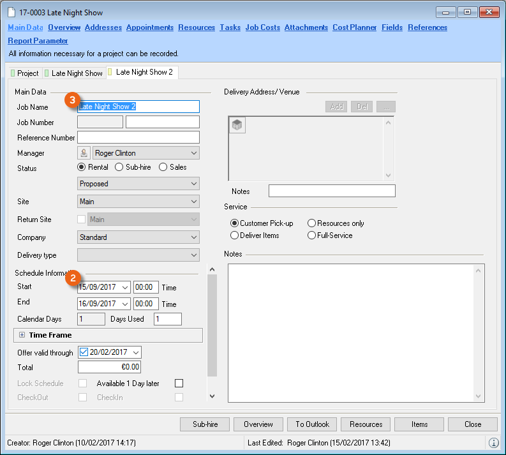Click the info icon in status bar
This screenshot has height=455, width=506.
pyautogui.click(x=493, y=442)
